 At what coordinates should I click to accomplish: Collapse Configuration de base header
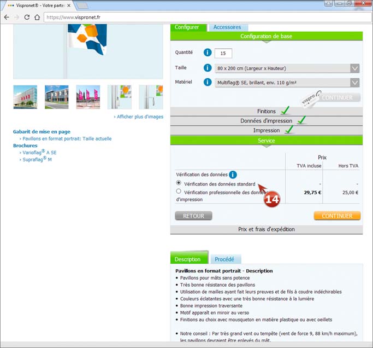point(267,36)
